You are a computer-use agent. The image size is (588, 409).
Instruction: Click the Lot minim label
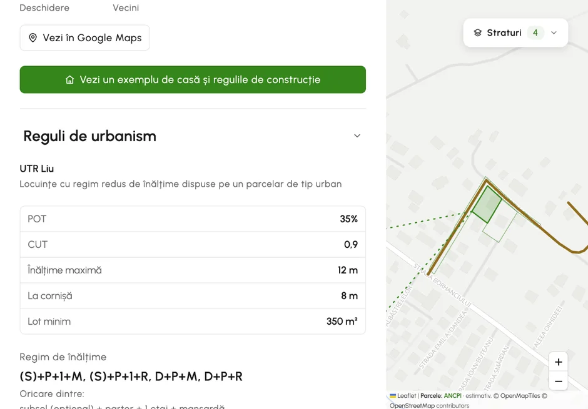tap(49, 322)
